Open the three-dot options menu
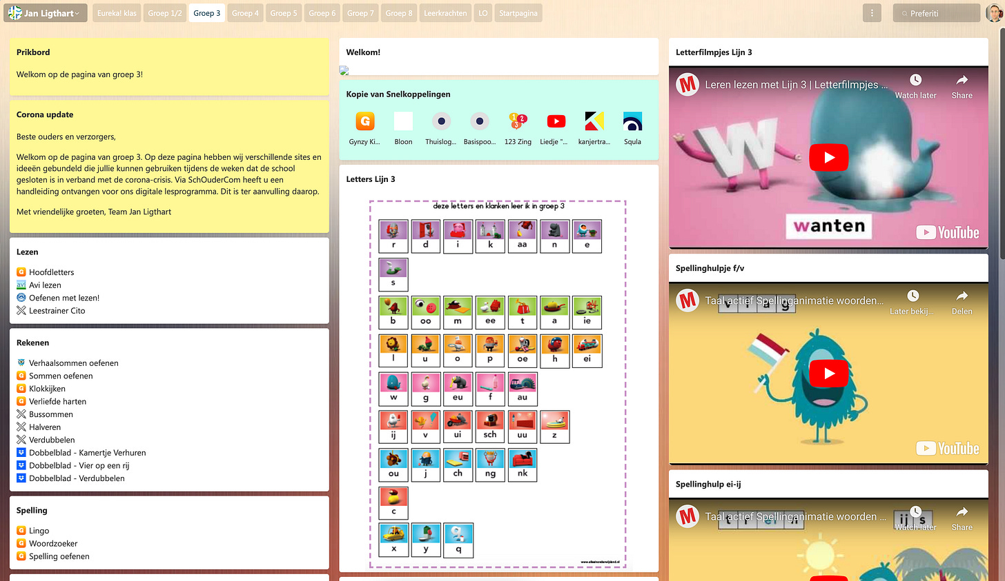Viewport: 1005px width, 581px height. point(872,13)
